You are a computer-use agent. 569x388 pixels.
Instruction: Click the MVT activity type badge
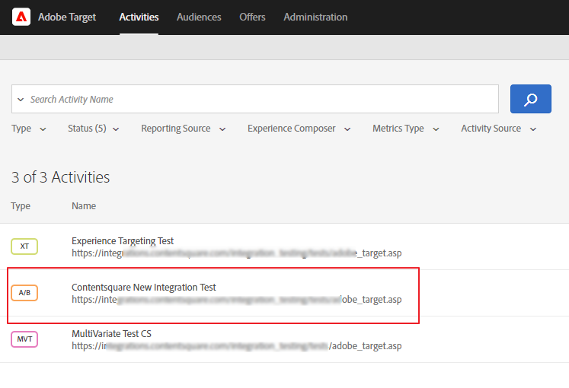(x=24, y=339)
